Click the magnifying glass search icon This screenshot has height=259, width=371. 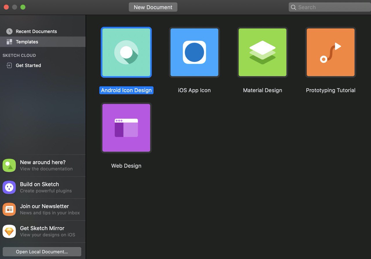[x=294, y=7]
